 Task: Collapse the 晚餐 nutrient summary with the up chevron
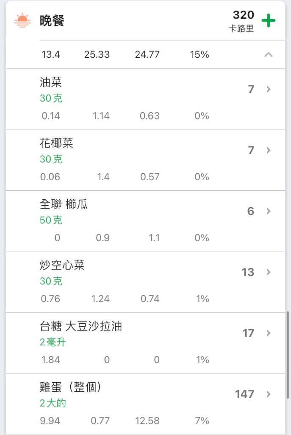pos(268,55)
